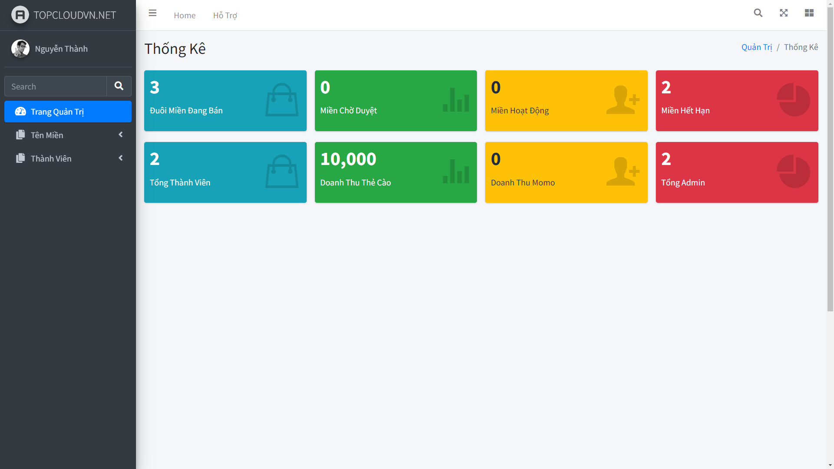Expand the Tên Miền menu chevron
834x469 pixels.
click(x=121, y=135)
